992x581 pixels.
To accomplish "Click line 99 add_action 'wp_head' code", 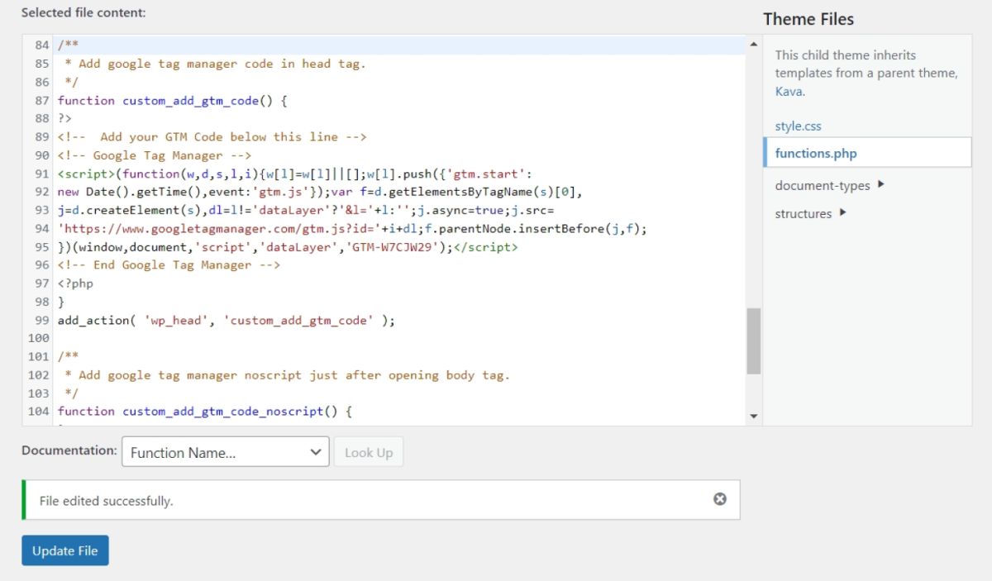I will point(227,320).
